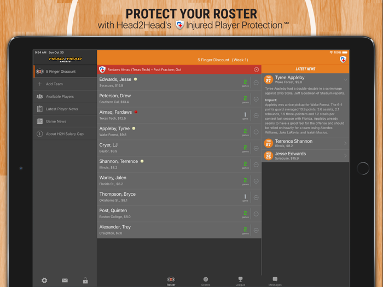The image size is (383, 287).
Task: Tap the battery indicator in status bar
Action: point(345,52)
